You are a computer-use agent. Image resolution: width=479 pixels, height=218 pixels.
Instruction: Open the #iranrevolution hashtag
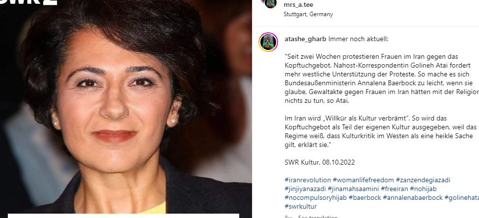(308, 180)
